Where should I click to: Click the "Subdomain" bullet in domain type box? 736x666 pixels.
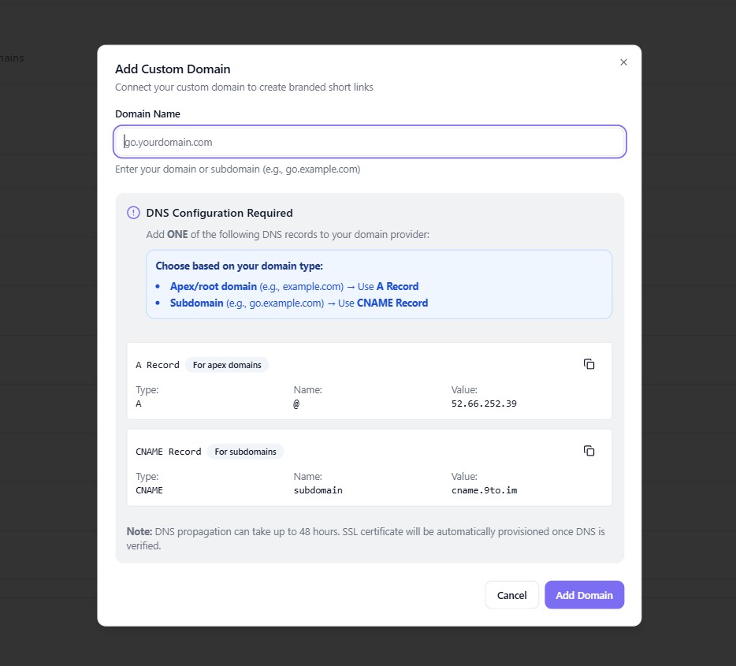[x=197, y=303]
